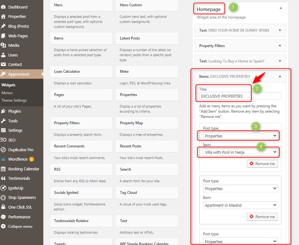
Task: Click the Title field with EXCLUSIVE PROPERTIES
Action: point(240,96)
